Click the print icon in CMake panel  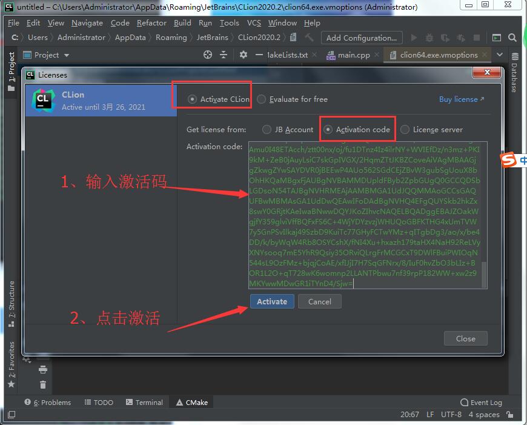tap(43, 369)
